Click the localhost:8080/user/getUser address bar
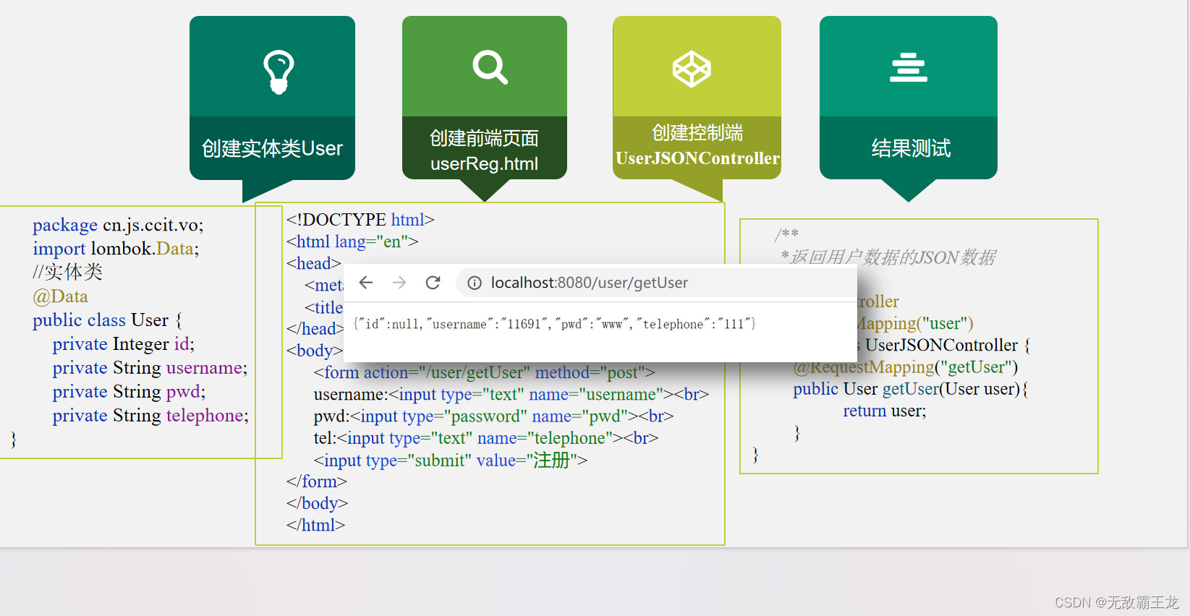Image resolution: width=1190 pixels, height=616 pixels. coord(655,283)
